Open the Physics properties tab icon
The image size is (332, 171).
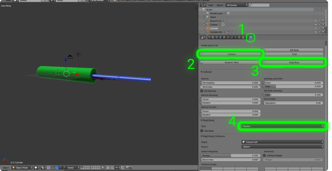[251, 37]
